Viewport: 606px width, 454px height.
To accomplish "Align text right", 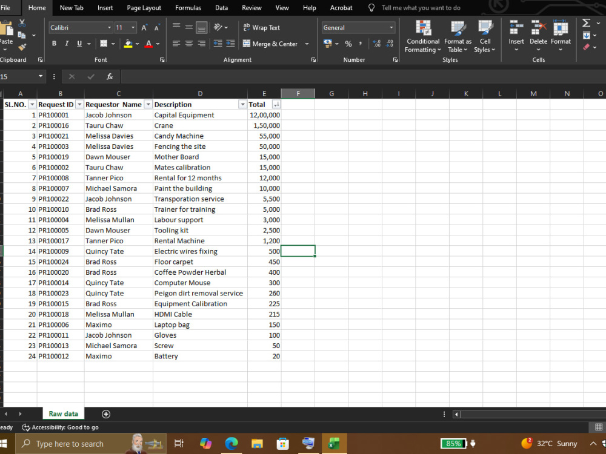I will tap(201, 44).
